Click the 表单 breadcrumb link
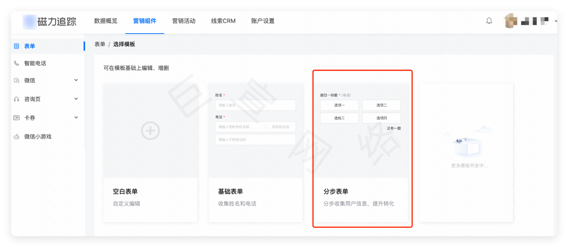568x247 pixels. pyautogui.click(x=100, y=44)
